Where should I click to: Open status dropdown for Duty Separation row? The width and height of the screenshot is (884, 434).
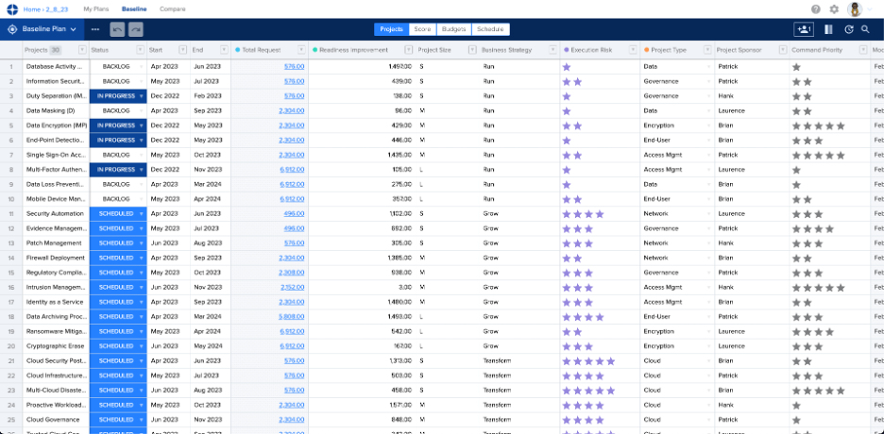(141, 96)
